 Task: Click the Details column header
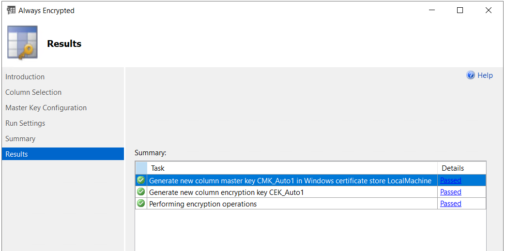point(453,168)
